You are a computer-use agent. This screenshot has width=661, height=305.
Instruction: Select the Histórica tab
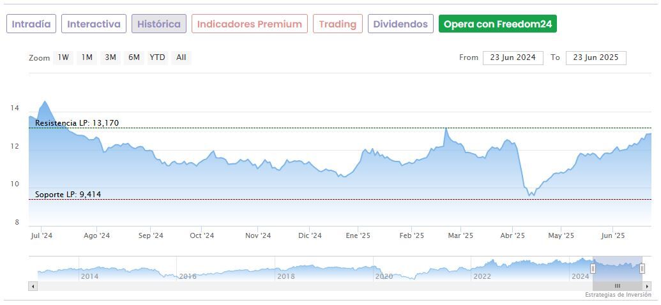159,24
